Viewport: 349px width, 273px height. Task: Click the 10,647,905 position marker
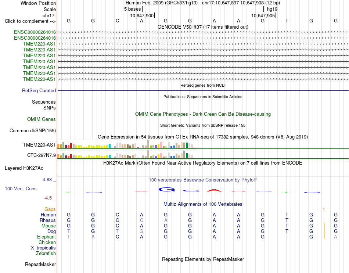coord(263,15)
